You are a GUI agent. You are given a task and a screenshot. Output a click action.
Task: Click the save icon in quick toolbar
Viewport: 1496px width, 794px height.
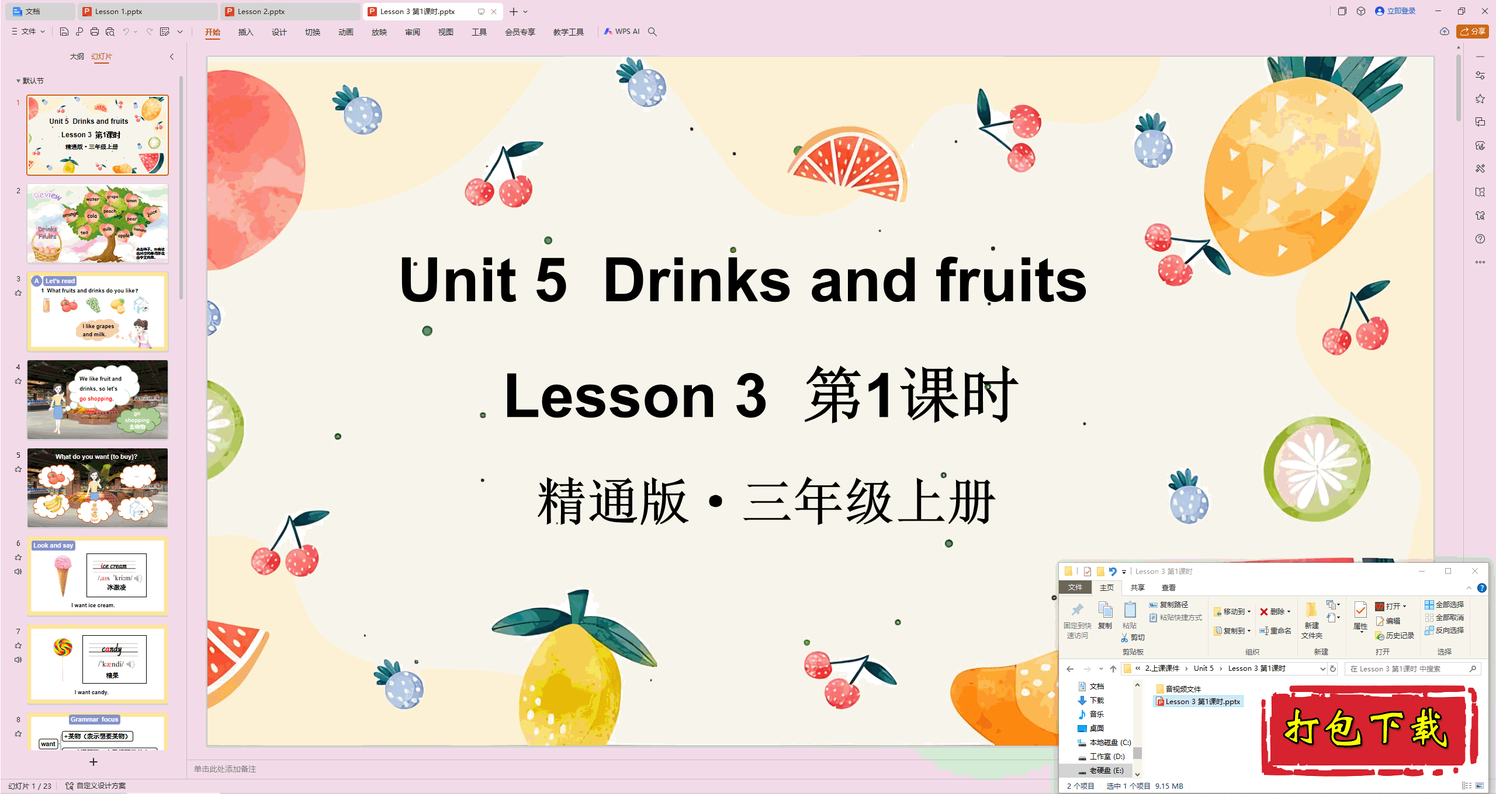point(64,32)
